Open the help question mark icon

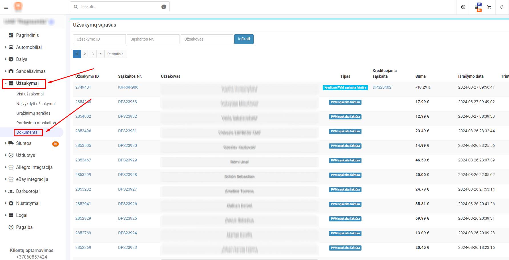click(x=463, y=7)
